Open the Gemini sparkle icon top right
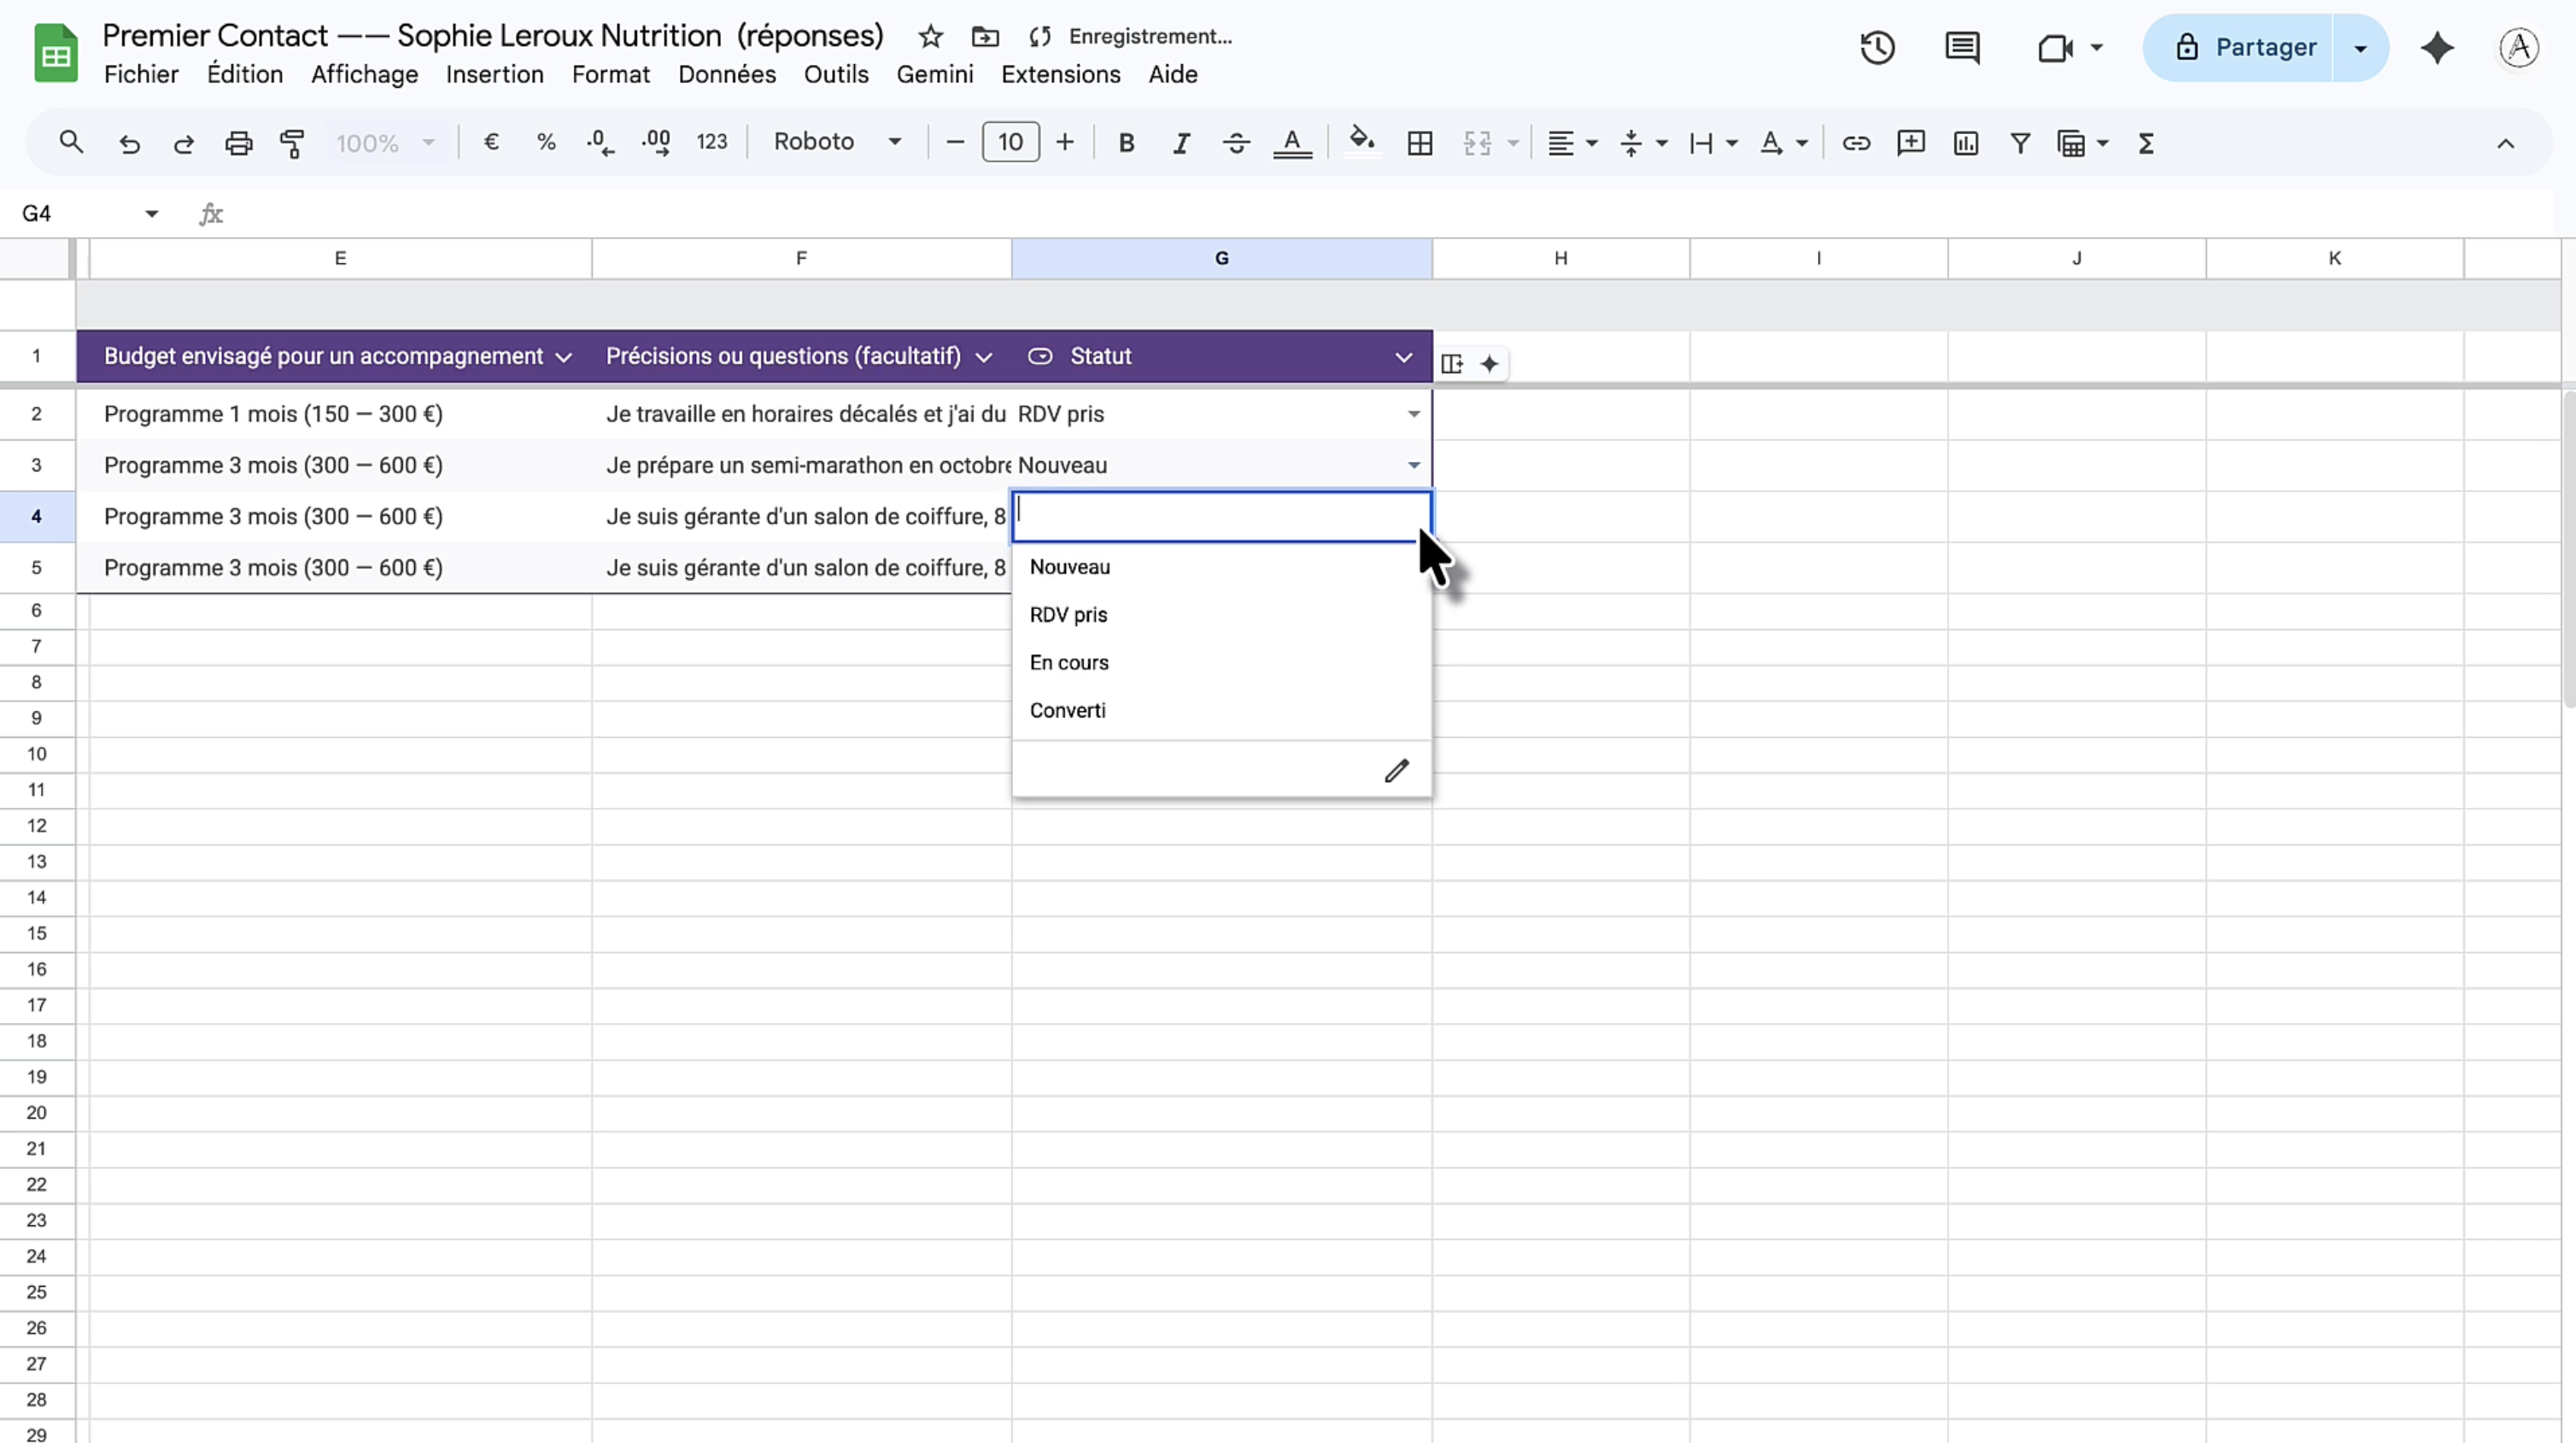Viewport: 2576px width, 1443px height. pyautogui.click(x=2436, y=47)
